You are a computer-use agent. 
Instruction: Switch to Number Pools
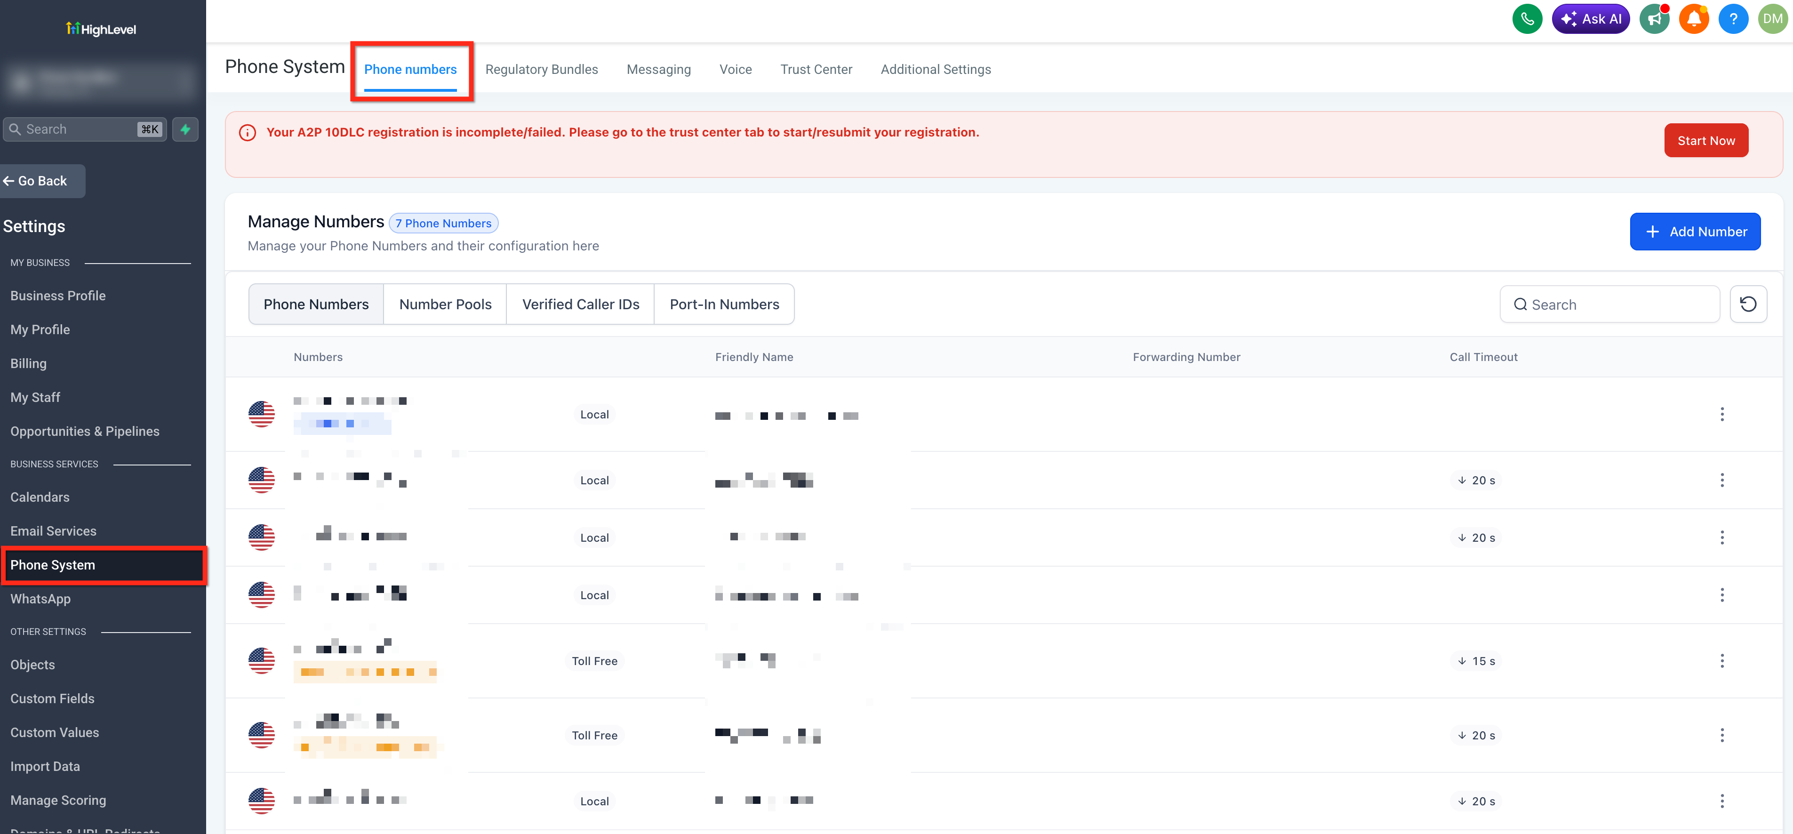coord(446,304)
